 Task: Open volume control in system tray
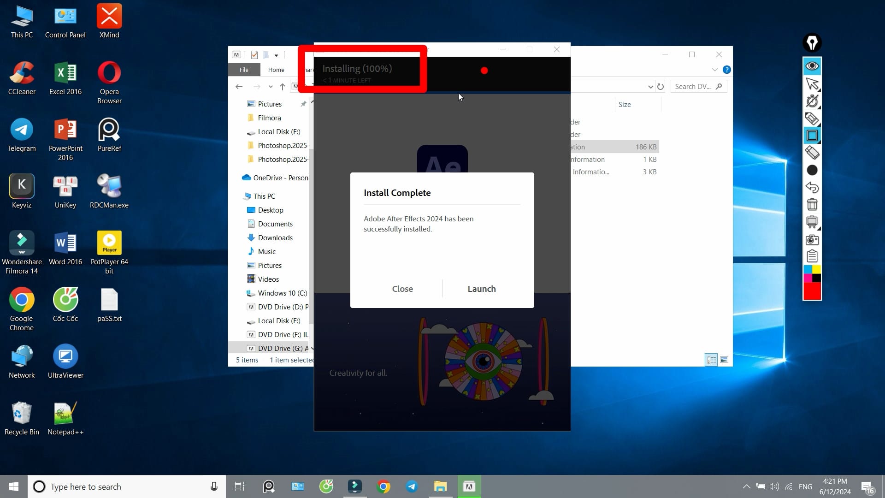(774, 486)
